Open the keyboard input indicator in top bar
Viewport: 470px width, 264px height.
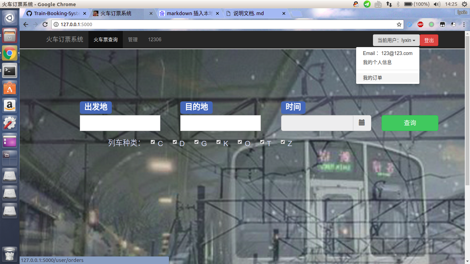tap(378, 4)
